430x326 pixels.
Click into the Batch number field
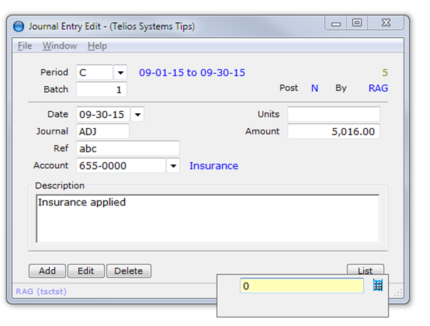click(102, 89)
